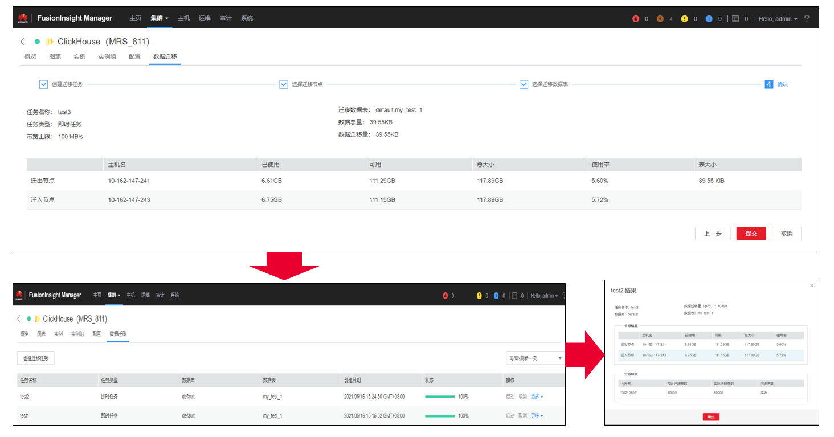
Task: Click host name 10-162-147-243 in the confirmation table
Action: 129,200
